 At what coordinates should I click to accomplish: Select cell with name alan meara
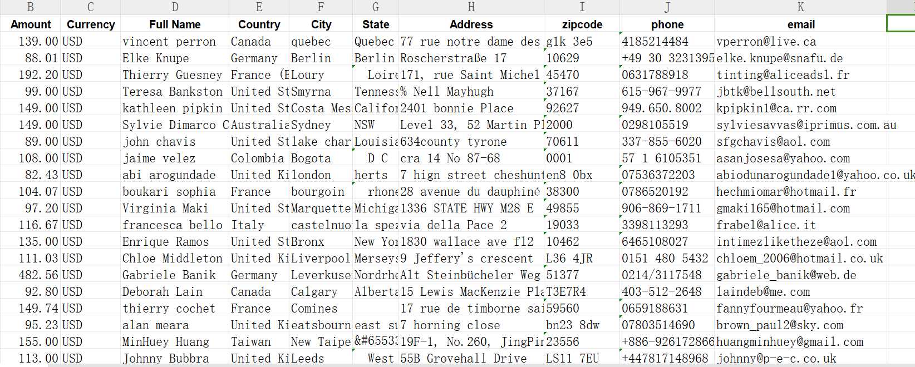pos(175,325)
